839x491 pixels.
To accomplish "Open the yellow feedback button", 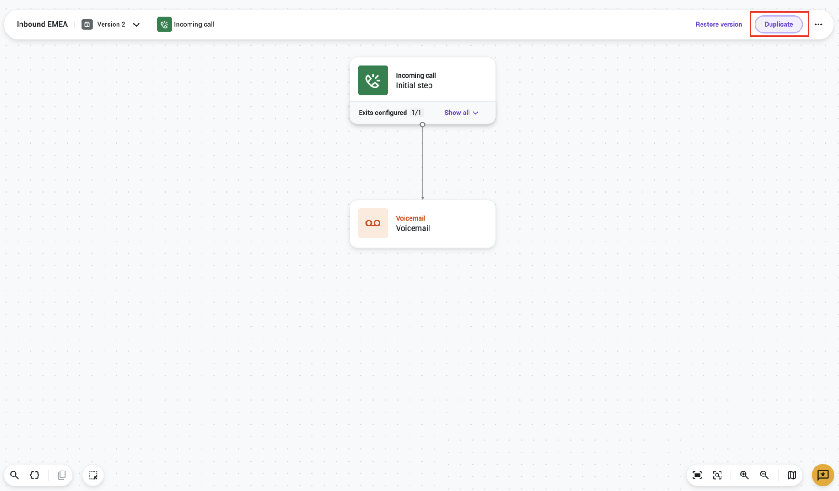I will click(x=823, y=475).
